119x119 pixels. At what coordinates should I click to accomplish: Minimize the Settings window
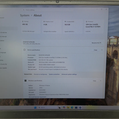pyautogui.click(x=97, y=9)
